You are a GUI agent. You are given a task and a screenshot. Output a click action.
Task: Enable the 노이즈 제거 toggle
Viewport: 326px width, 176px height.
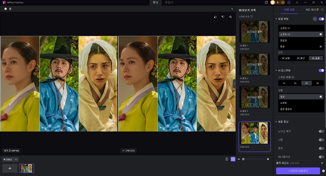(321, 131)
